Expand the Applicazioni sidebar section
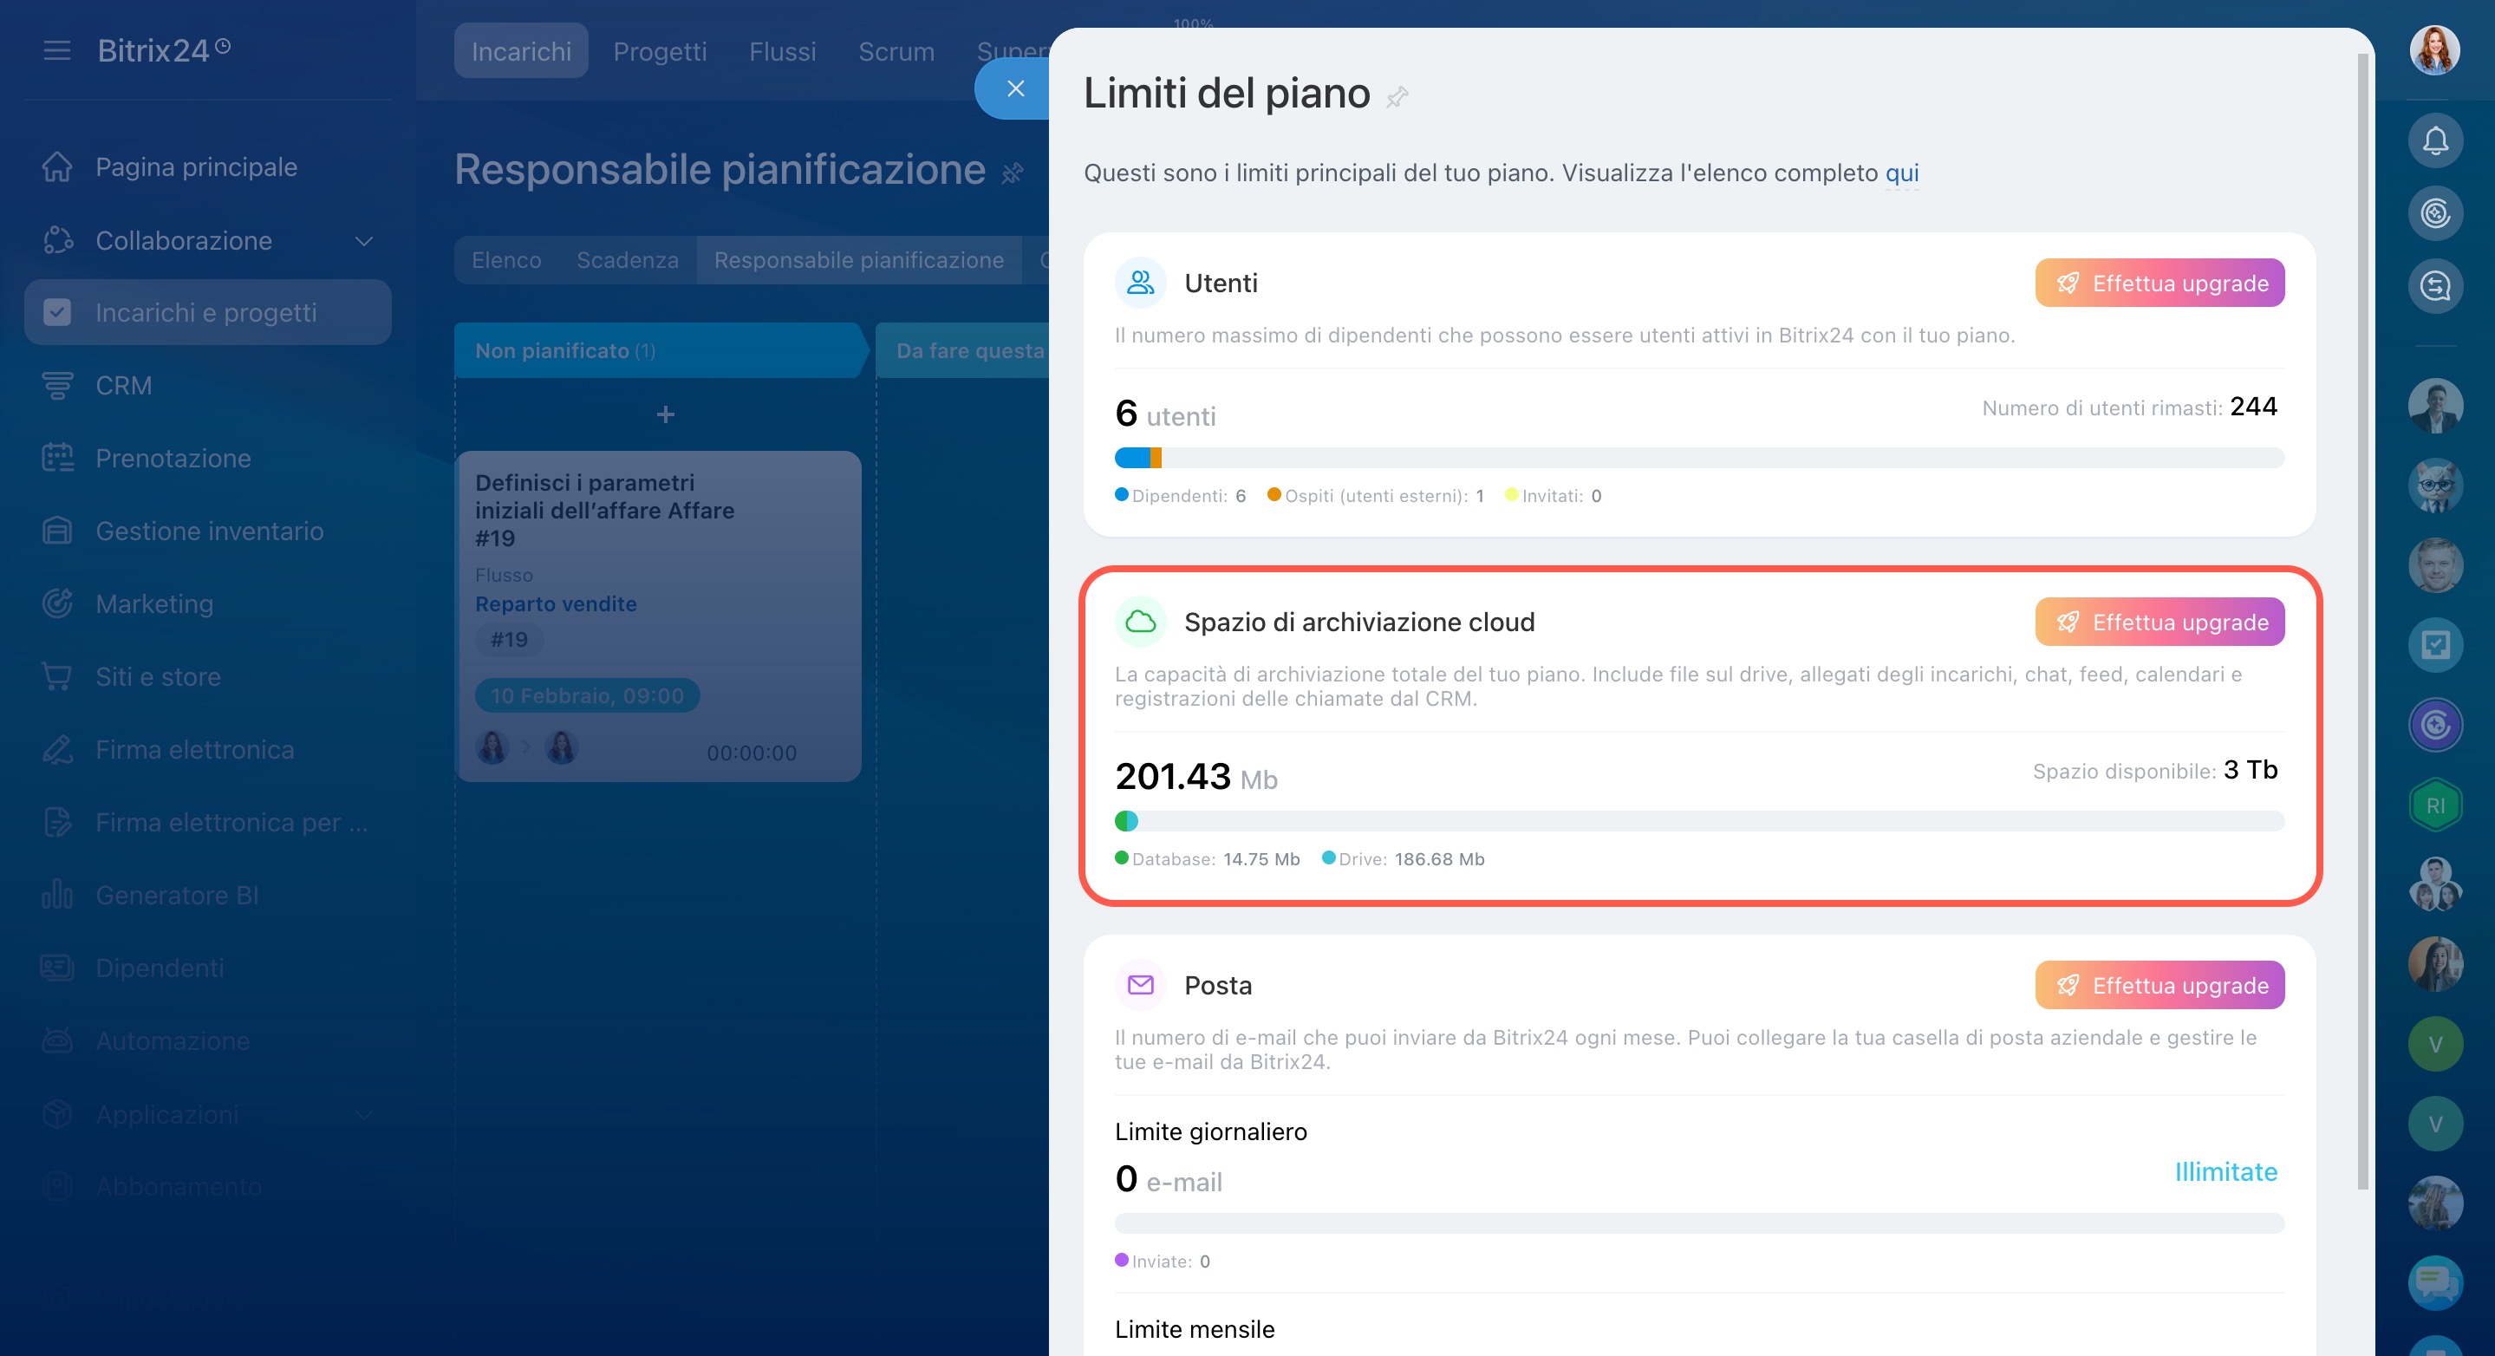 point(364,1114)
